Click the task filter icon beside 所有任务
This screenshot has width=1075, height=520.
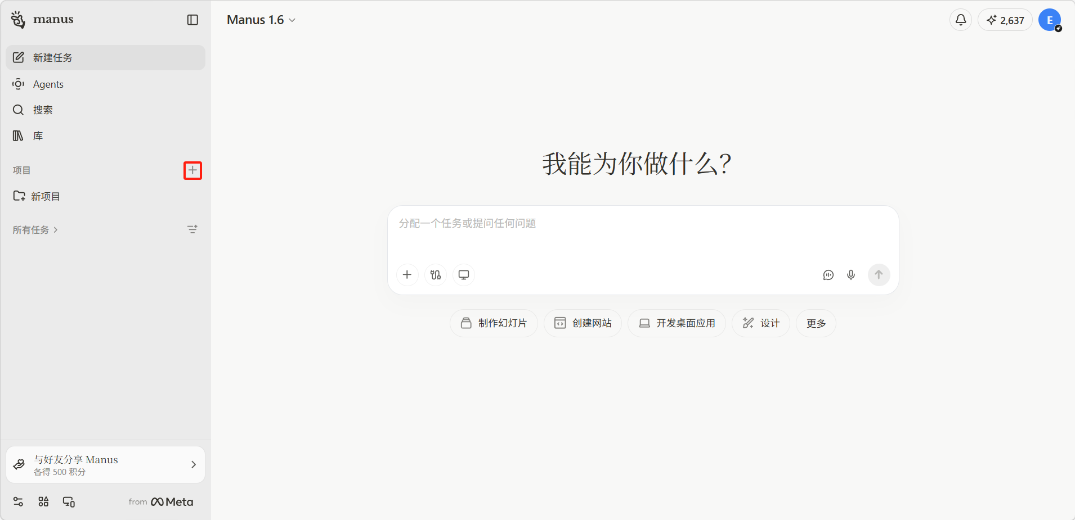pos(192,229)
